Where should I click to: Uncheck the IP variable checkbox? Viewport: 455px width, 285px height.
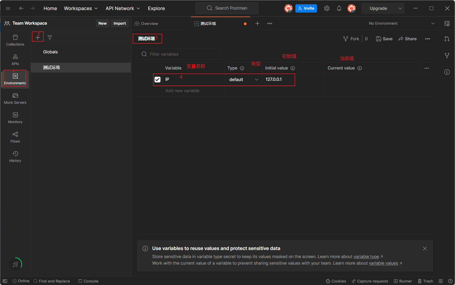[x=157, y=80]
